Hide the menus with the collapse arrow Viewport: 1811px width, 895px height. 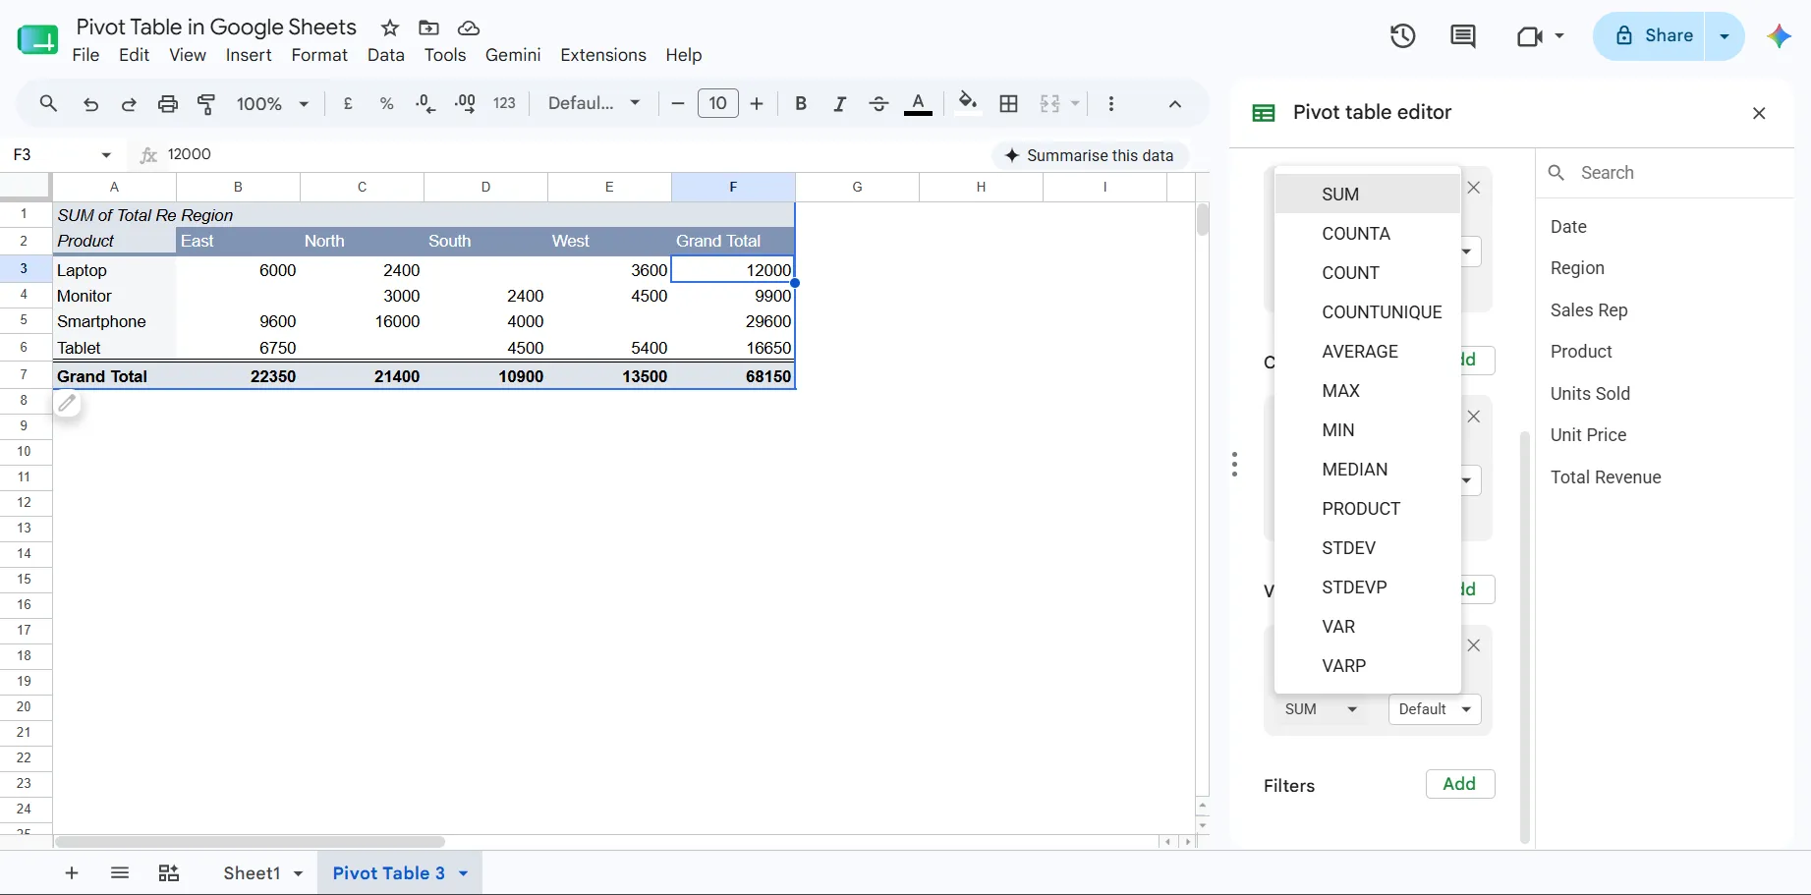[1175, 103]
